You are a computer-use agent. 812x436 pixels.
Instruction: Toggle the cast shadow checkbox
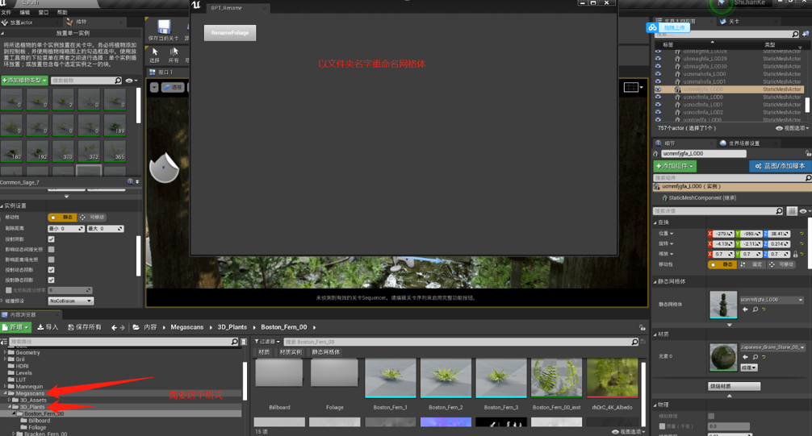coord(51,239)
